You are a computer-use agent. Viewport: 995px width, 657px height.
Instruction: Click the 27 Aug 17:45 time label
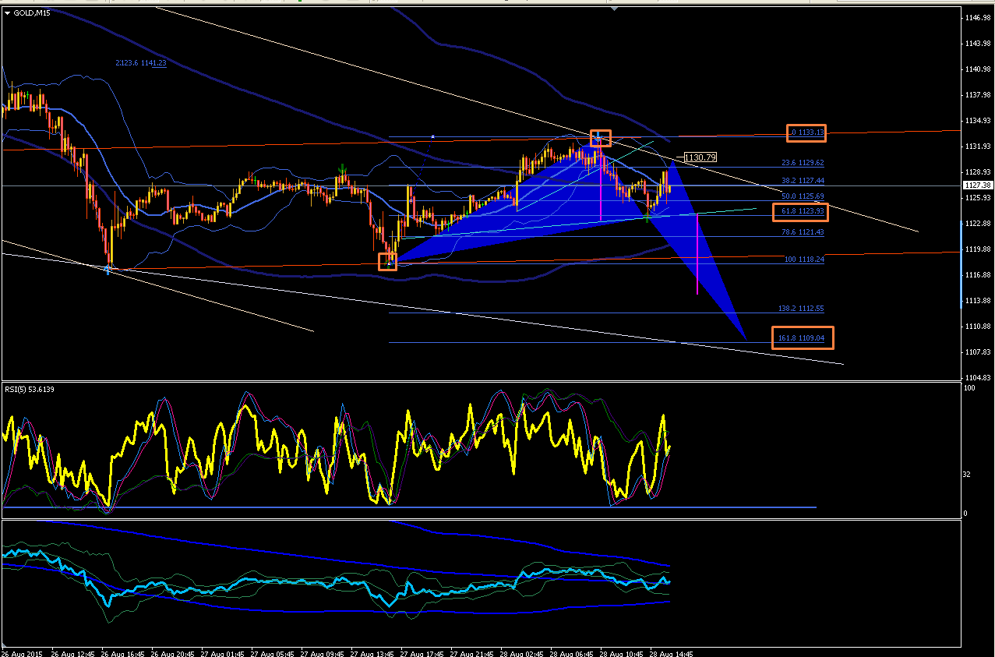[x=422, y=653]
